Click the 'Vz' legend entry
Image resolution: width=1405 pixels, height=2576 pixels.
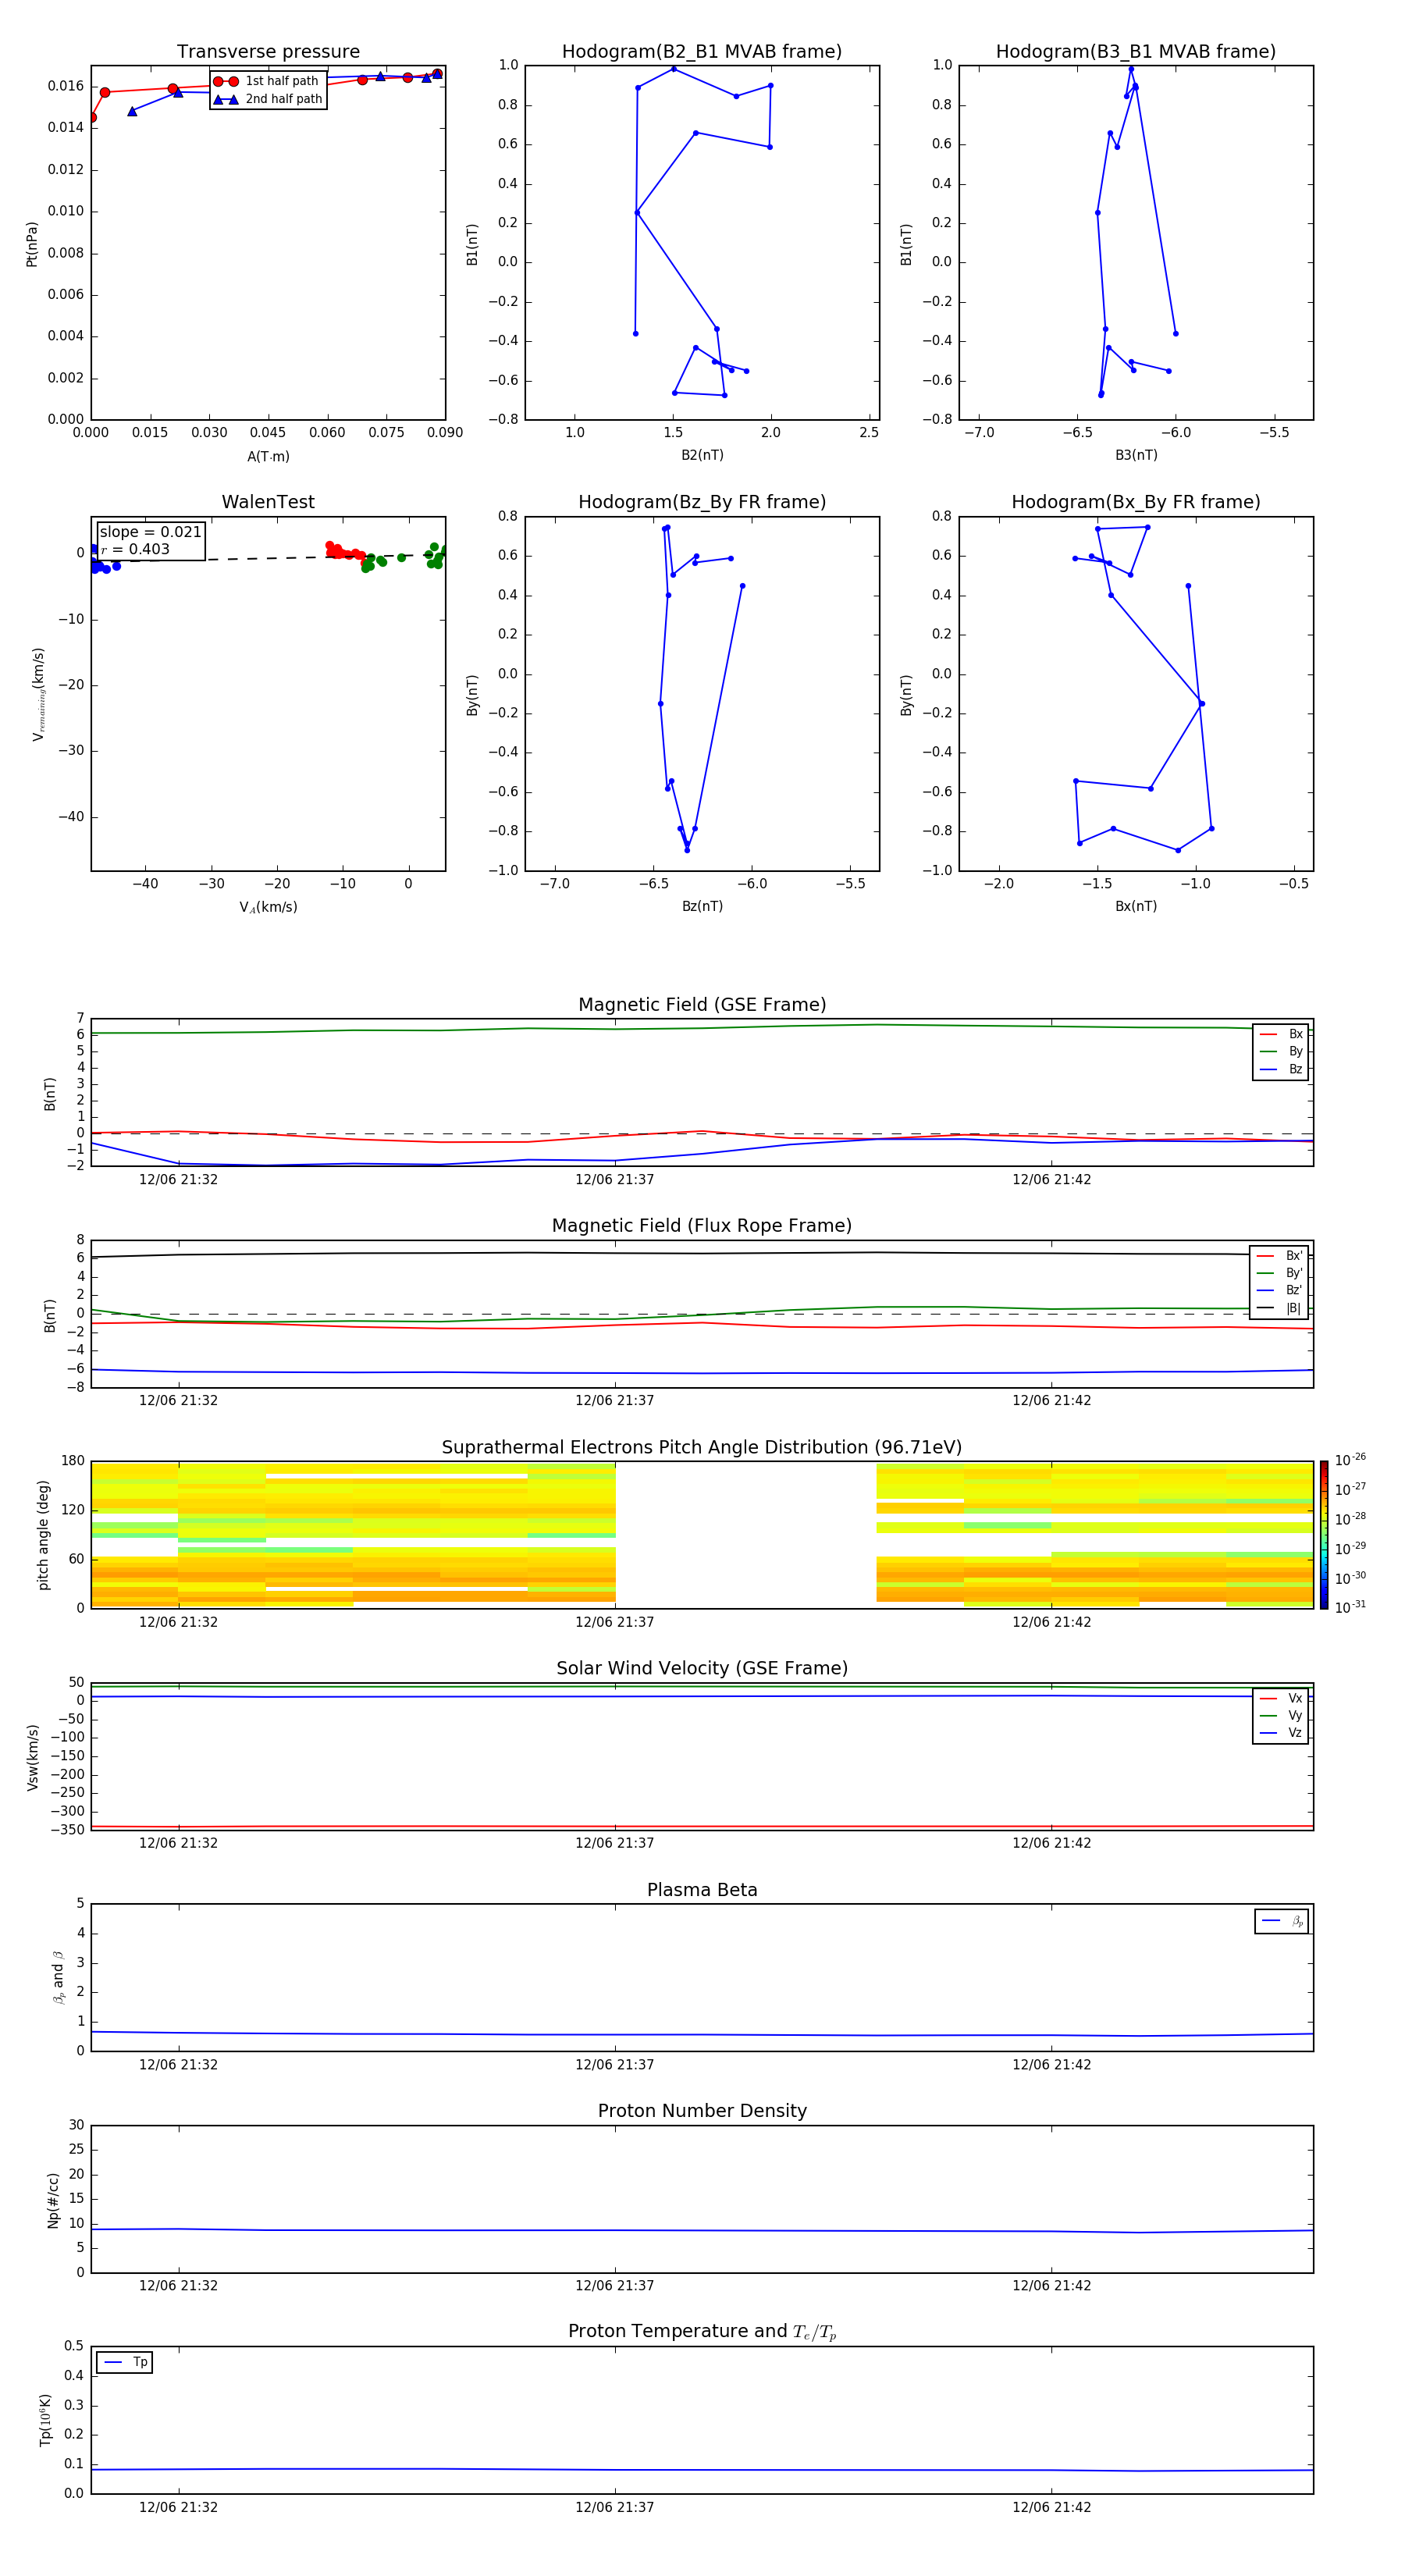(1281, 1733)
